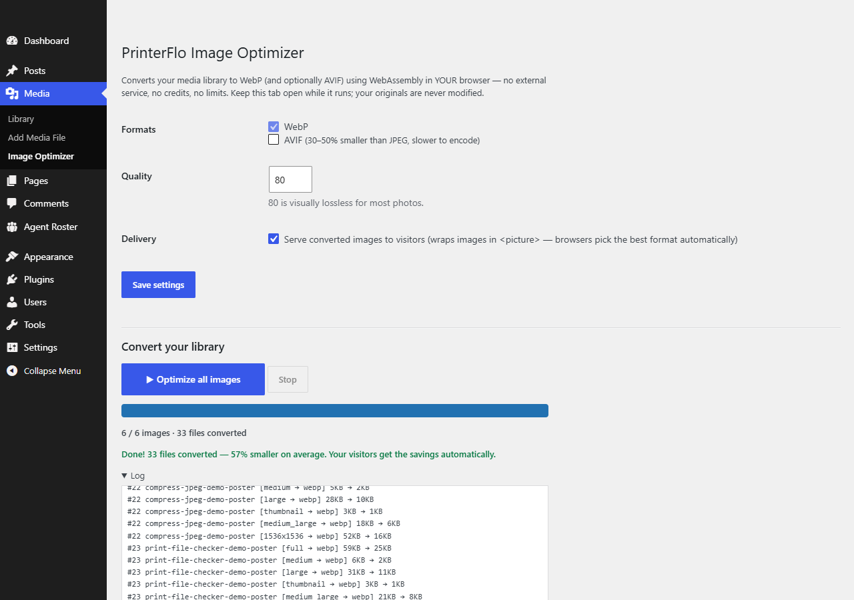Click log line print-file-checker-demo-poster thumbnail 3KB
854x600 pixels.
[x=266, y=584]
